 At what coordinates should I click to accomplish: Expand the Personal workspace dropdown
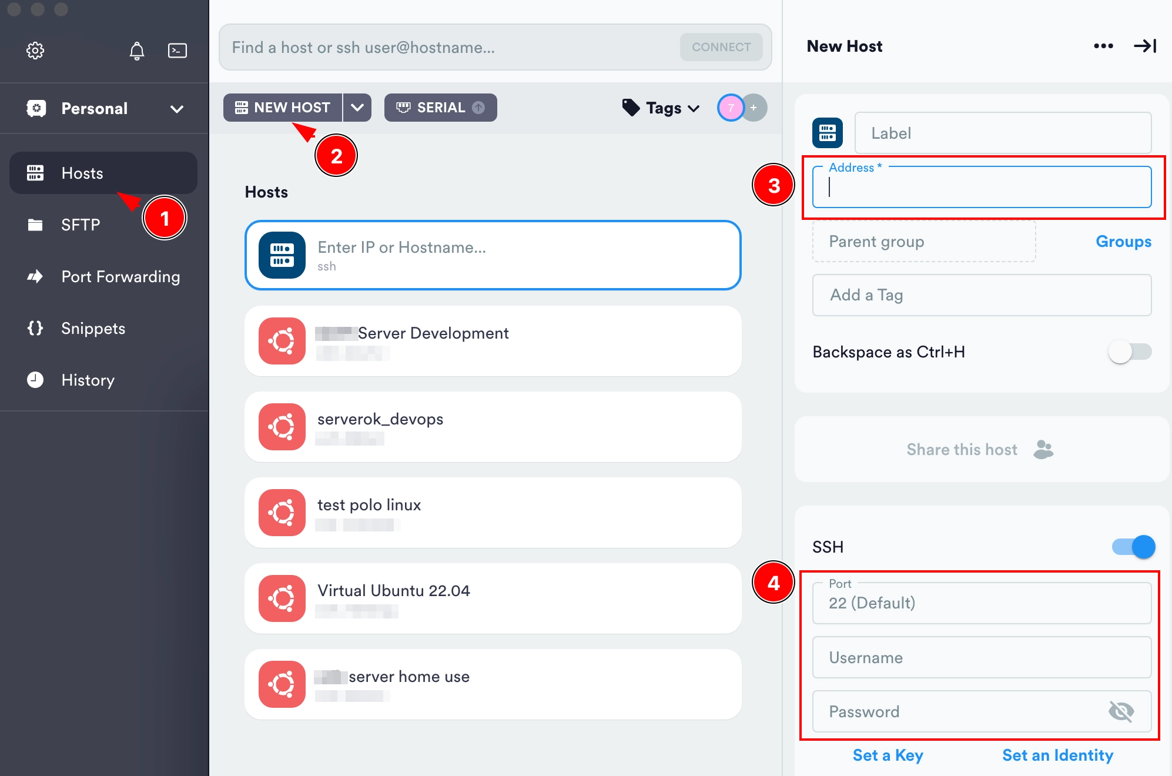tap(176, 108)
